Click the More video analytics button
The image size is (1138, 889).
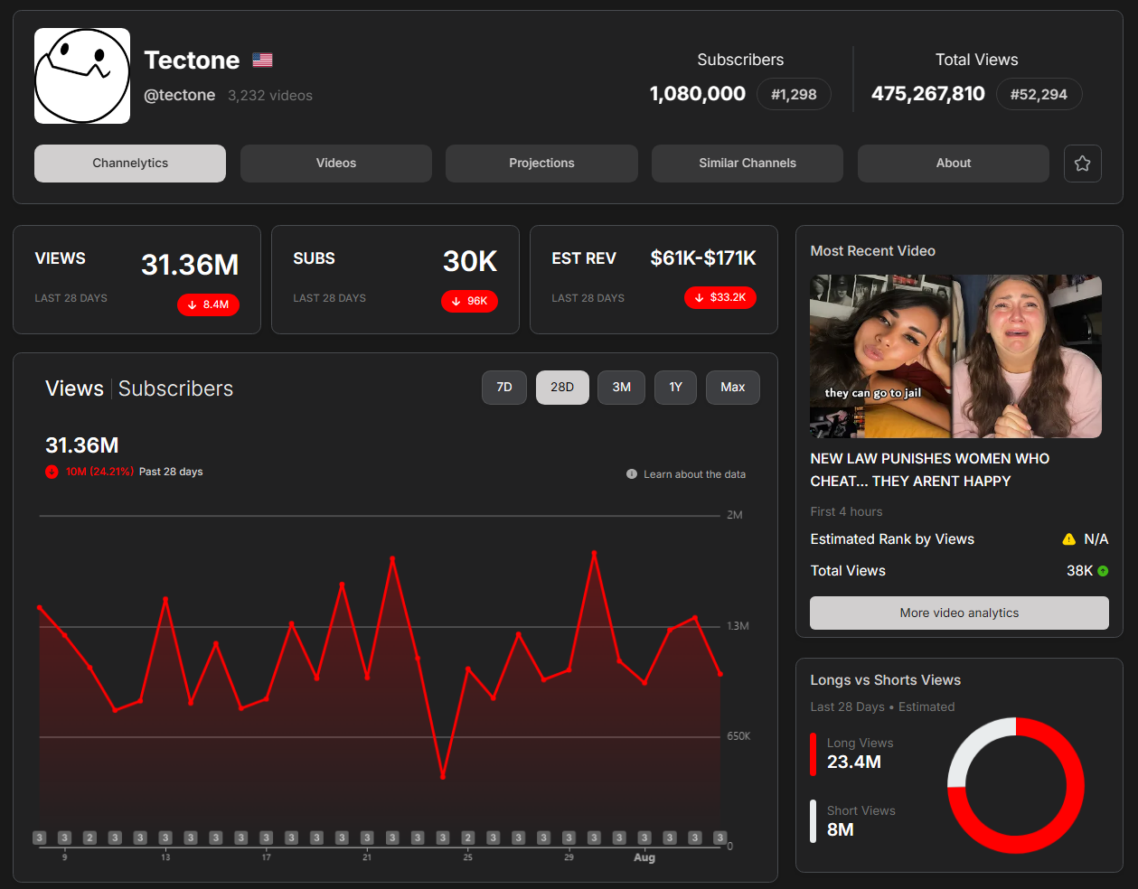click(x=959, y=613)
